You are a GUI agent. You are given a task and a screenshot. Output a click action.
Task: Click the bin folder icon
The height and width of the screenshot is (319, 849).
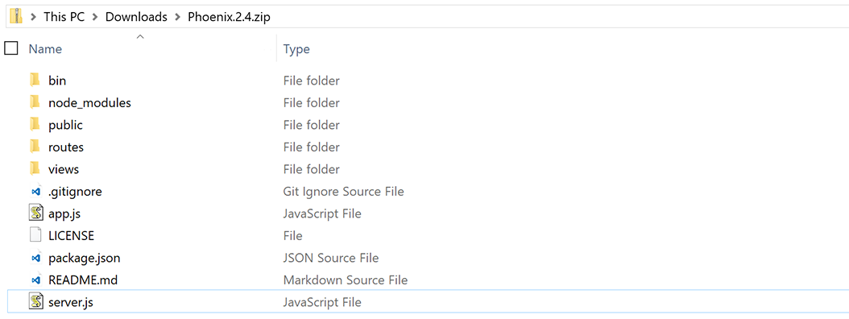(35, 81)
